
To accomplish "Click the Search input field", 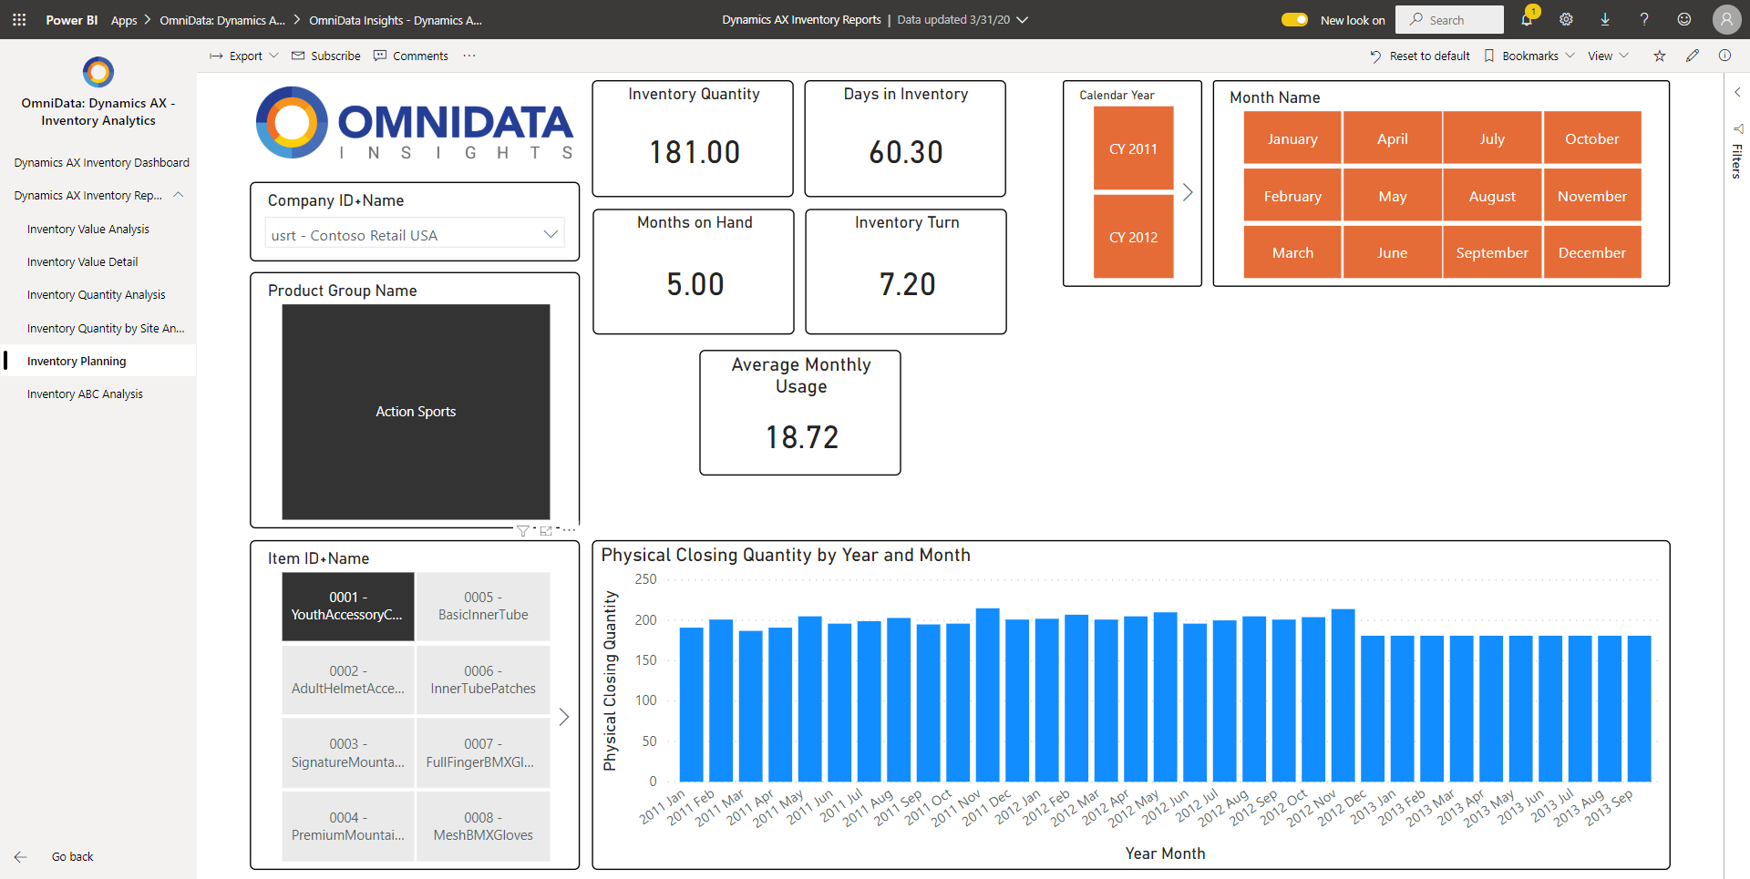I will tap(1449, 19).
